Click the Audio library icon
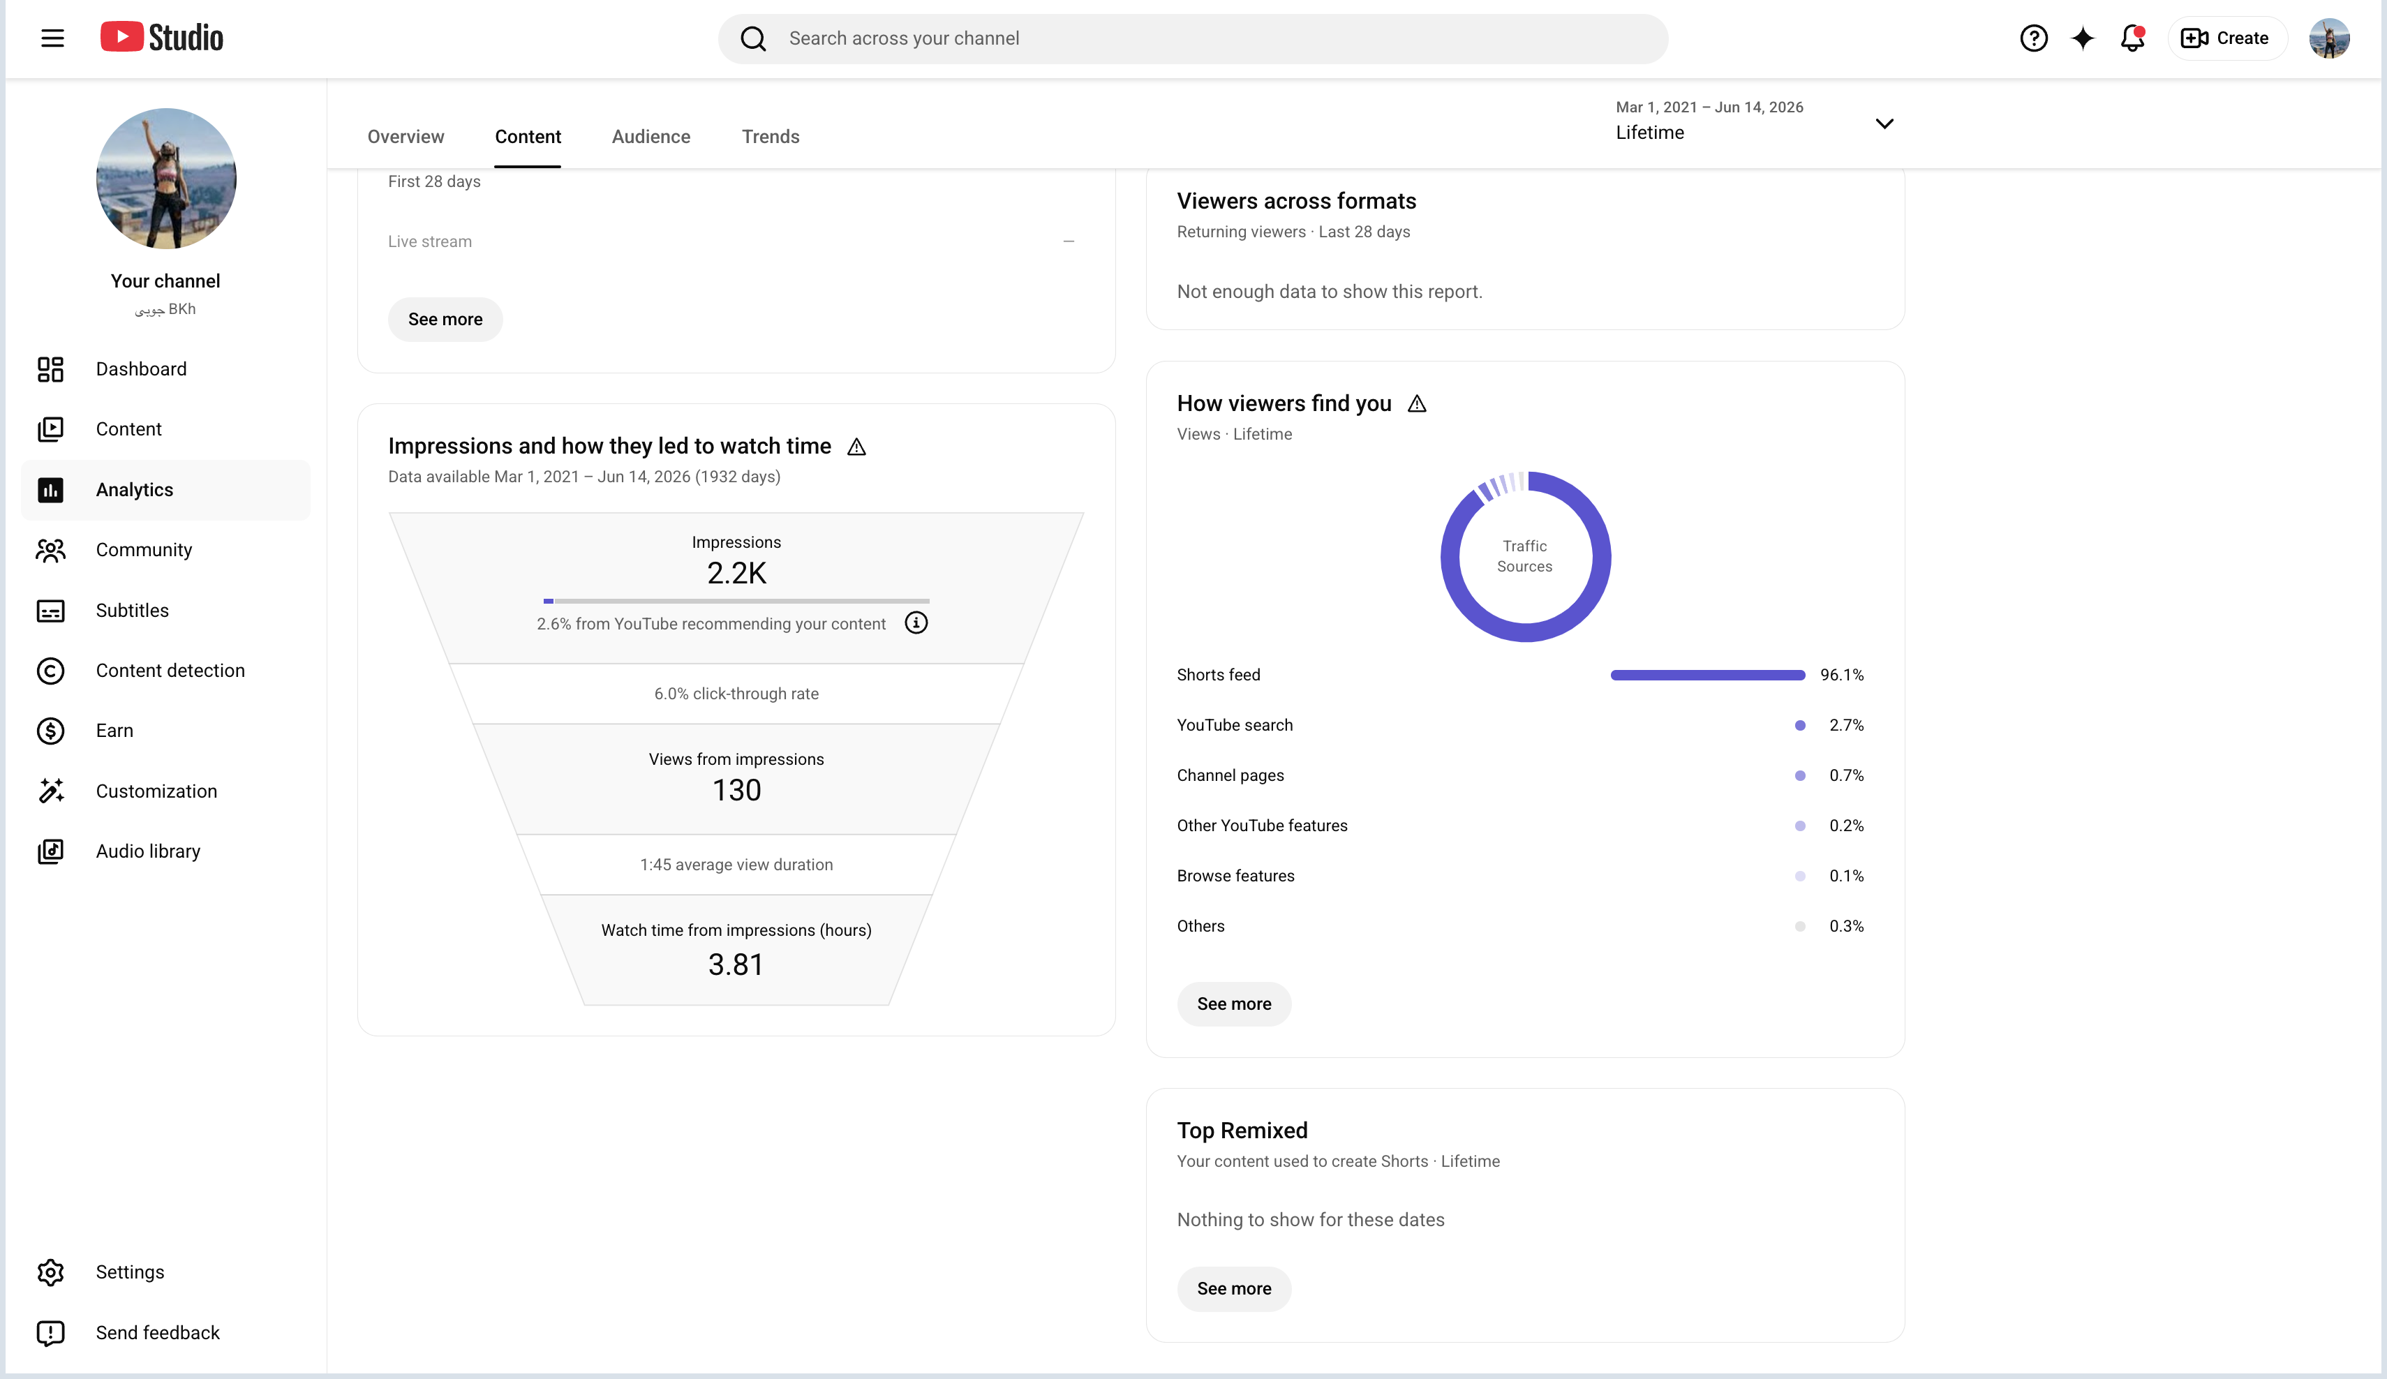 pos(50,851)
